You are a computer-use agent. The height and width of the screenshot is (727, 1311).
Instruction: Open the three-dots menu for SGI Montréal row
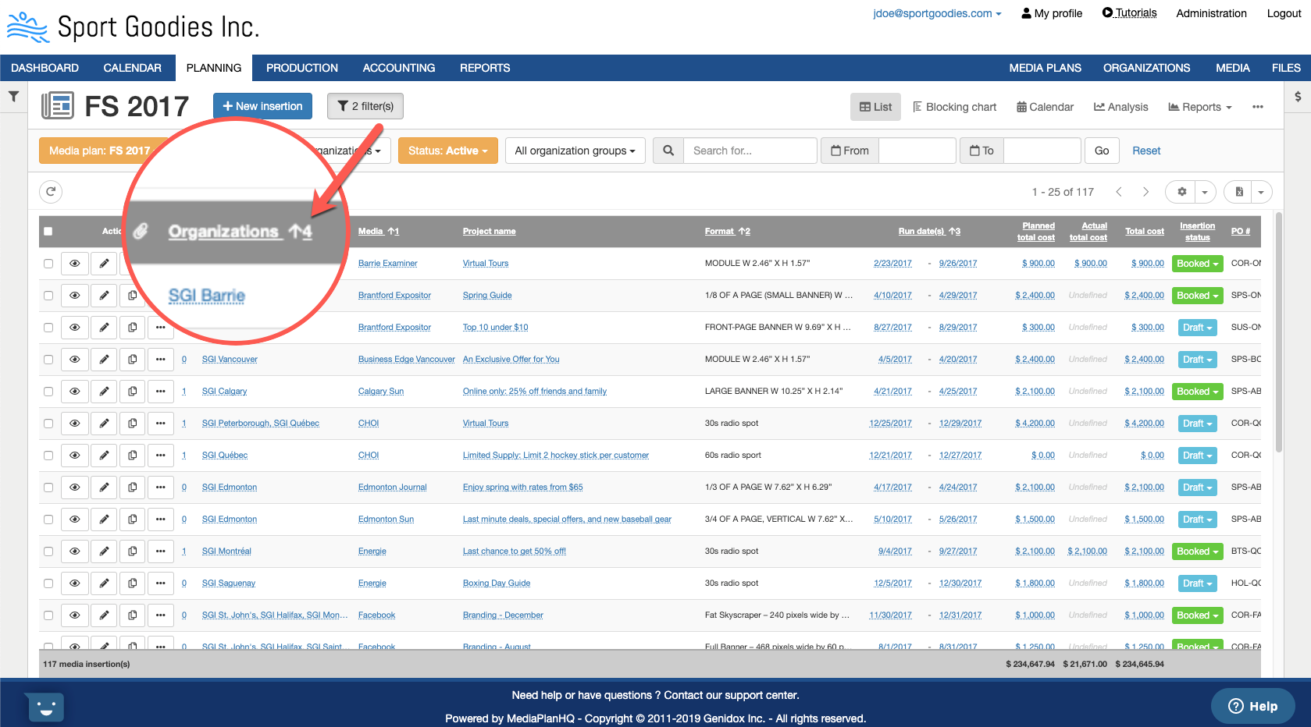pyautogui.click(x=160, y=551)
